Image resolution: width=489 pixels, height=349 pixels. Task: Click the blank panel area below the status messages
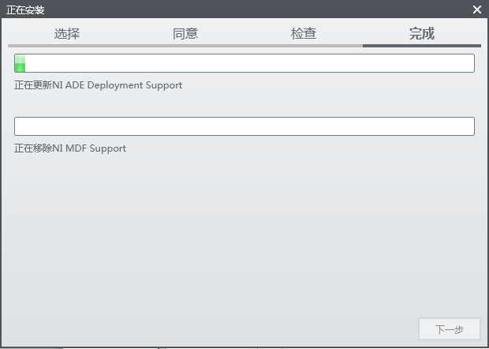click(x=244, y=237)
